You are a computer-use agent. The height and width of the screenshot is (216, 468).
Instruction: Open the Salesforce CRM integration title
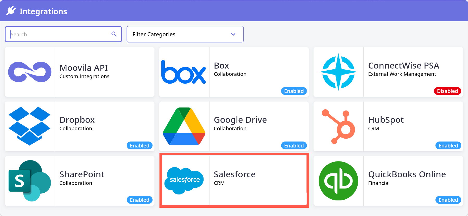235,174
